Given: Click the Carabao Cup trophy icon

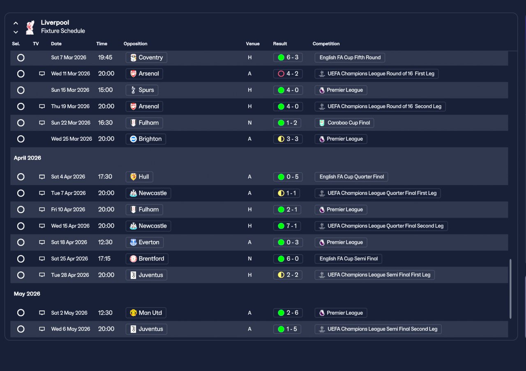Looking at the screenshot, I should tap(322, 123).
